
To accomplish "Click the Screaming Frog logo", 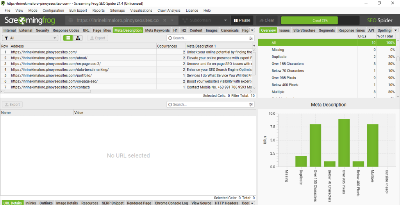I will click(x=30, y=20).
